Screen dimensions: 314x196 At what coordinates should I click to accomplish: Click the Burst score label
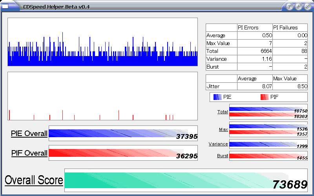[223, 156]
